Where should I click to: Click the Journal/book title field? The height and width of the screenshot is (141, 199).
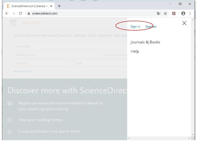click(x=114, y=55)
